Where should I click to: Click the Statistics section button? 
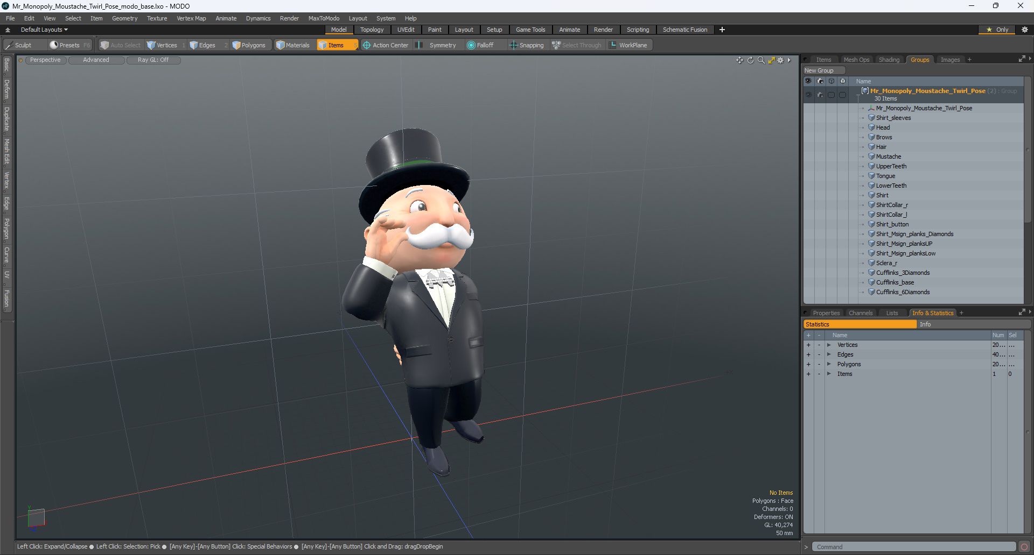coord(860,324)
